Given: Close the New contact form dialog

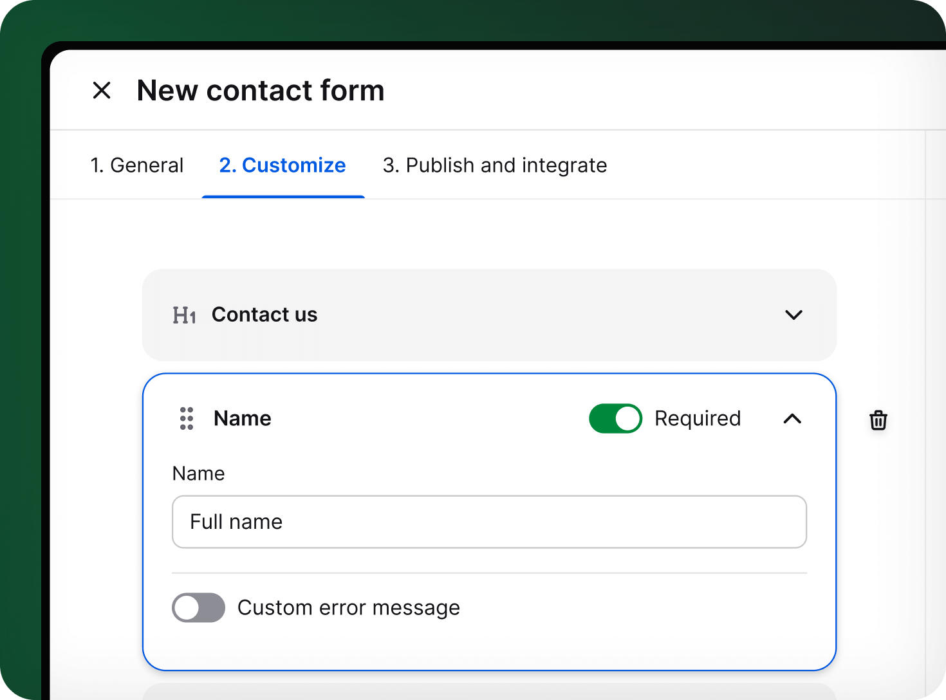Looking at the screenshot, I should (102, 90).
